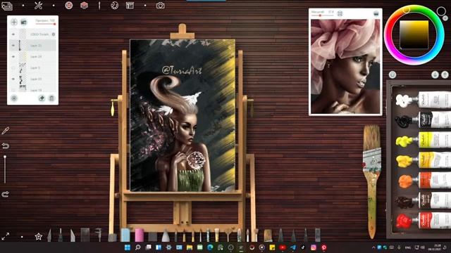Open layer options with the panel's bottom-left round icon
Screen dimensions: 451x253
[x=14, y=98]
